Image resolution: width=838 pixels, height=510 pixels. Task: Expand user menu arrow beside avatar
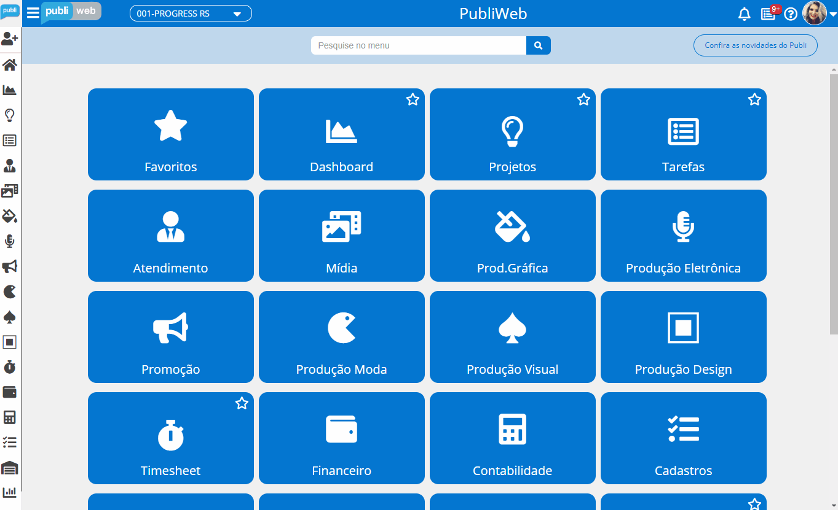coord(833,15)
